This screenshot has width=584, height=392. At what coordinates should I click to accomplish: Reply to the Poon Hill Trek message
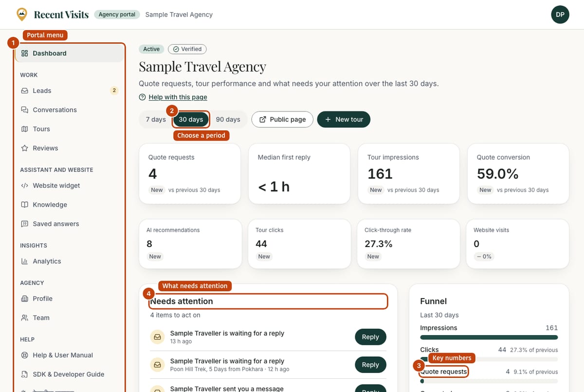tap(370, 365)
